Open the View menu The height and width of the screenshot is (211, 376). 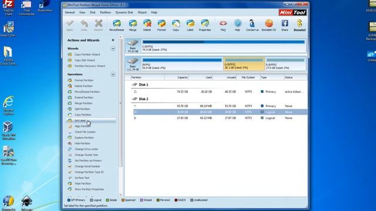click(x=82, y=12)
